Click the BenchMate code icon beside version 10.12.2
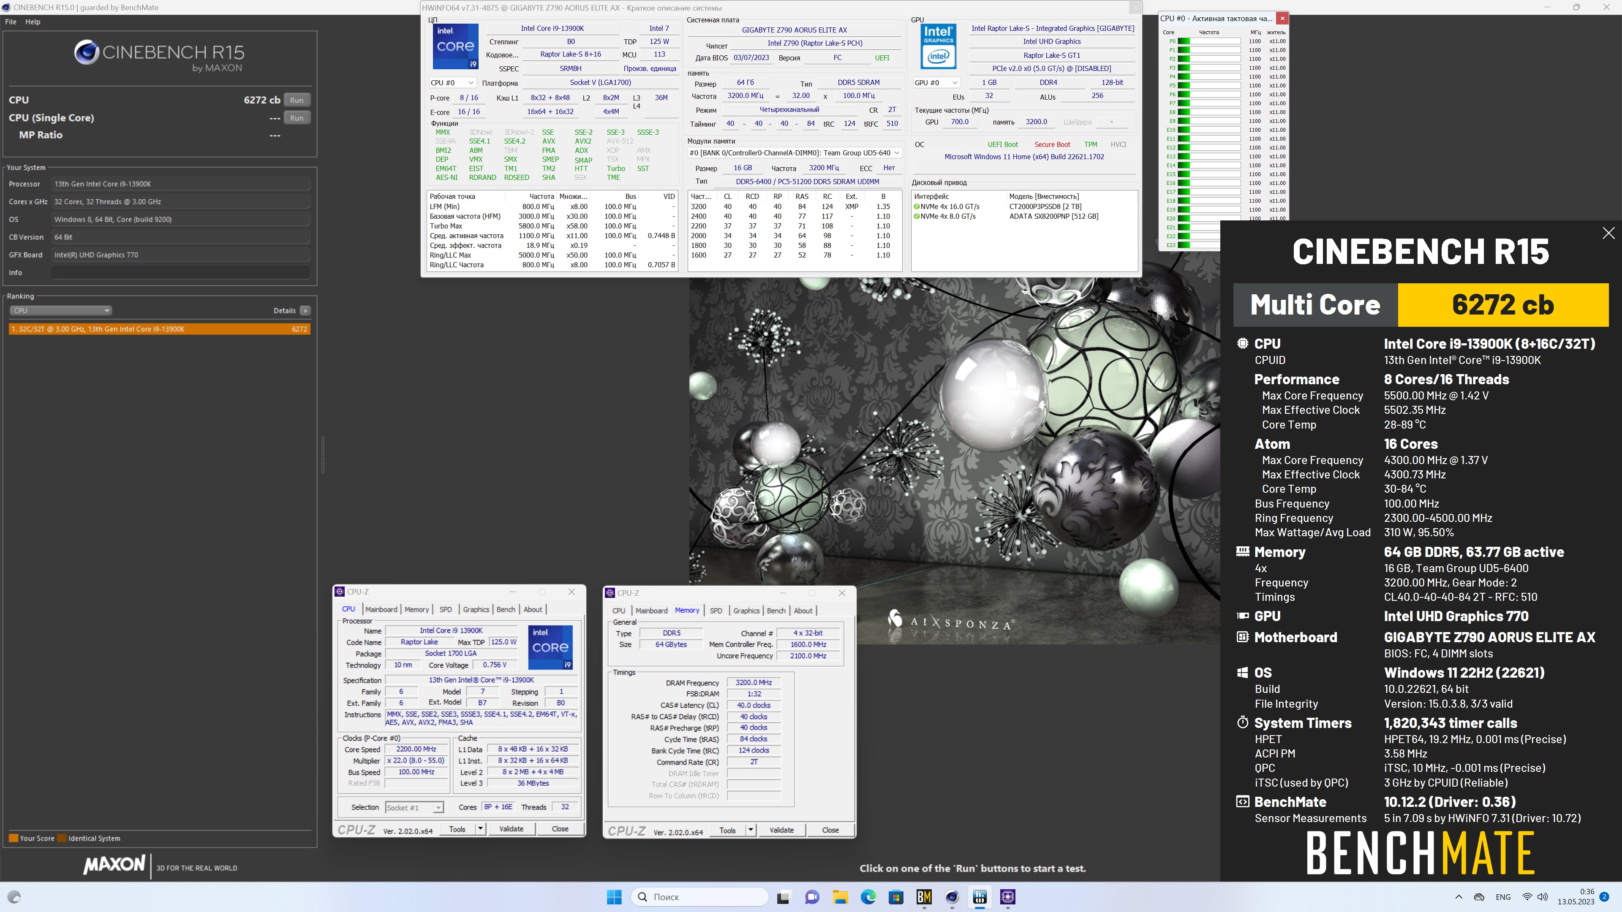The height and width of the screenshot is (912, 1622). coord(1242,802)
